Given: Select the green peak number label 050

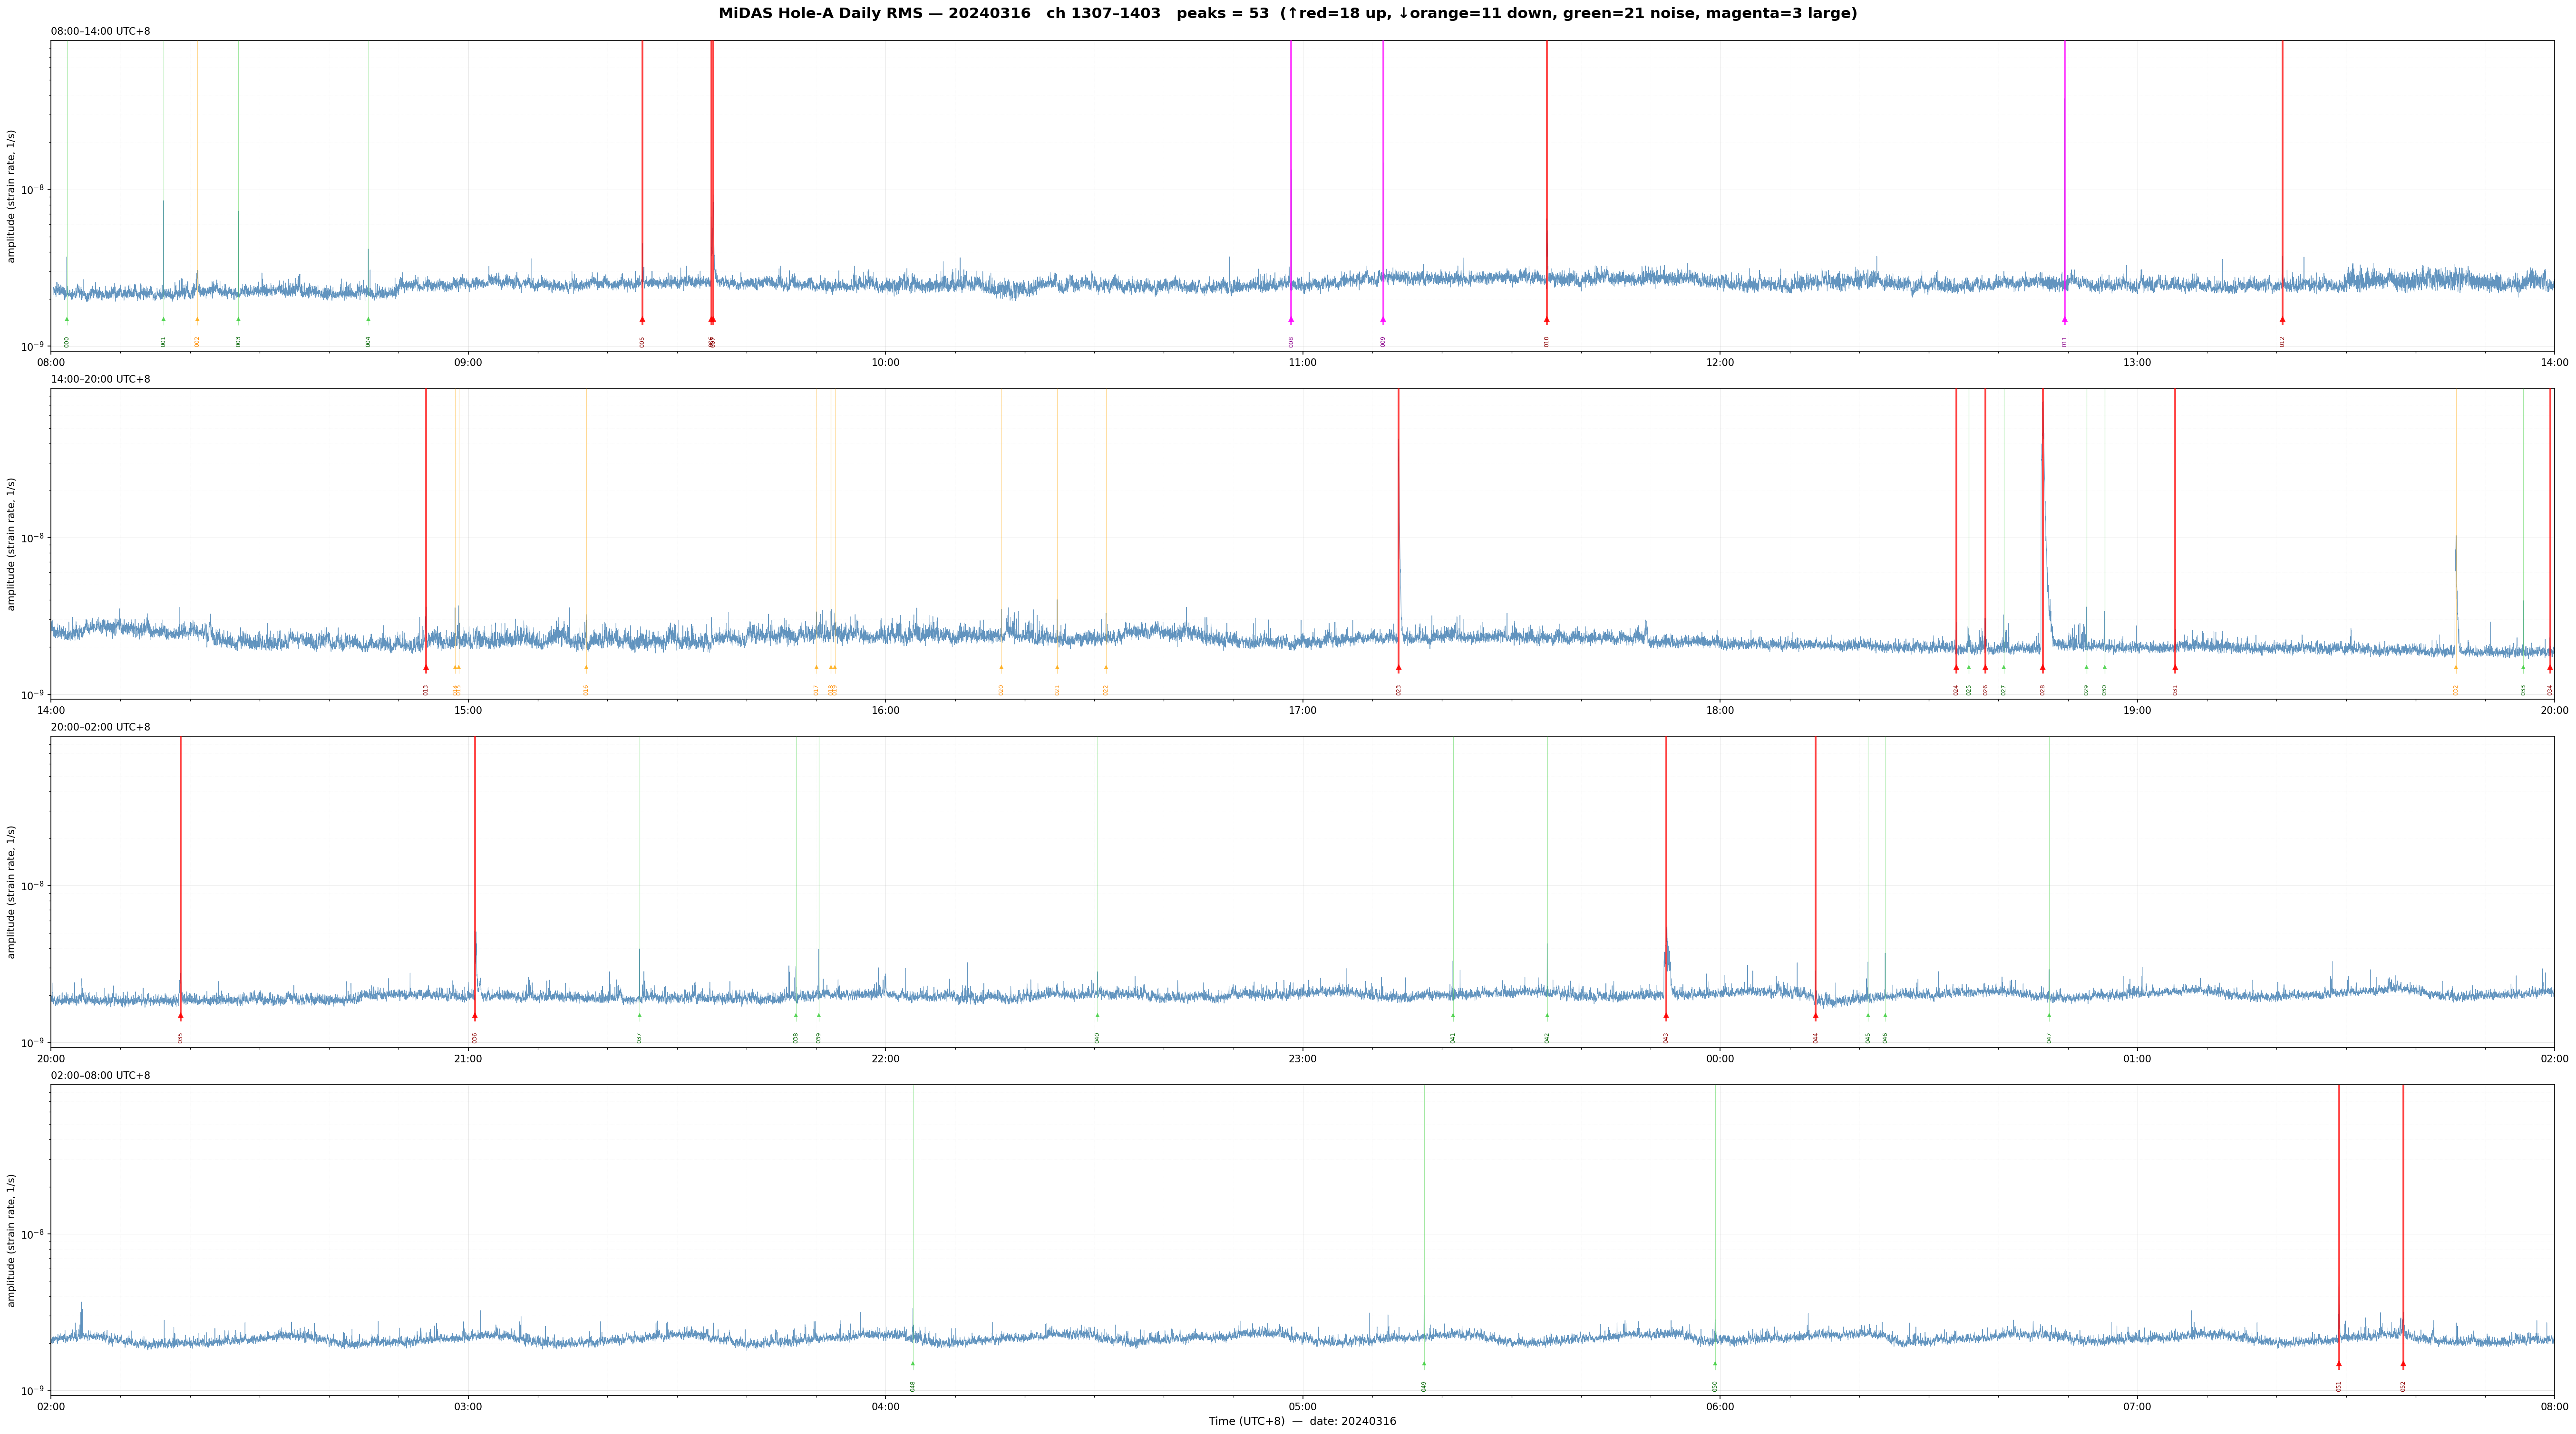Looking at the screenshot, I should pos(1715,1386).
